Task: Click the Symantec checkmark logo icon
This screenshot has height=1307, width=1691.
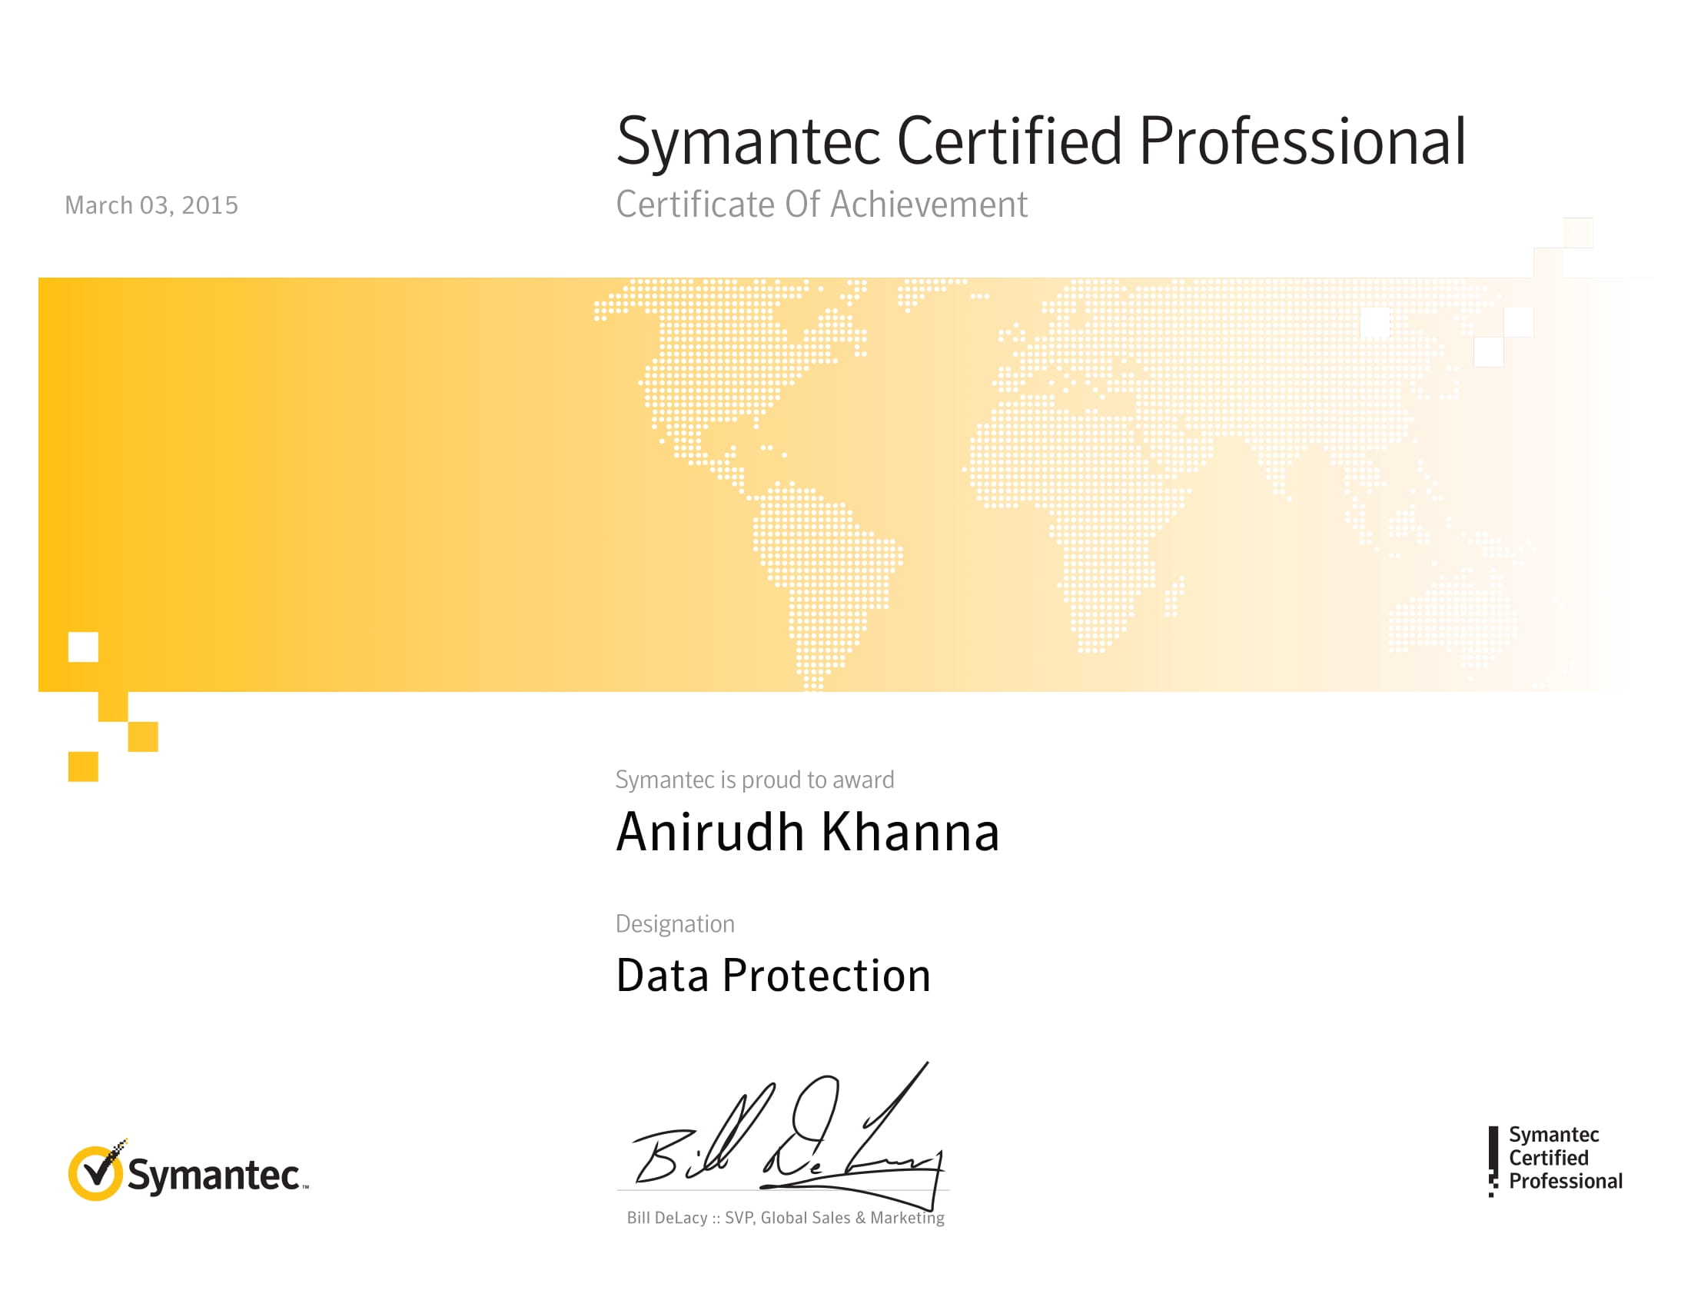Action: point(95,1172)
